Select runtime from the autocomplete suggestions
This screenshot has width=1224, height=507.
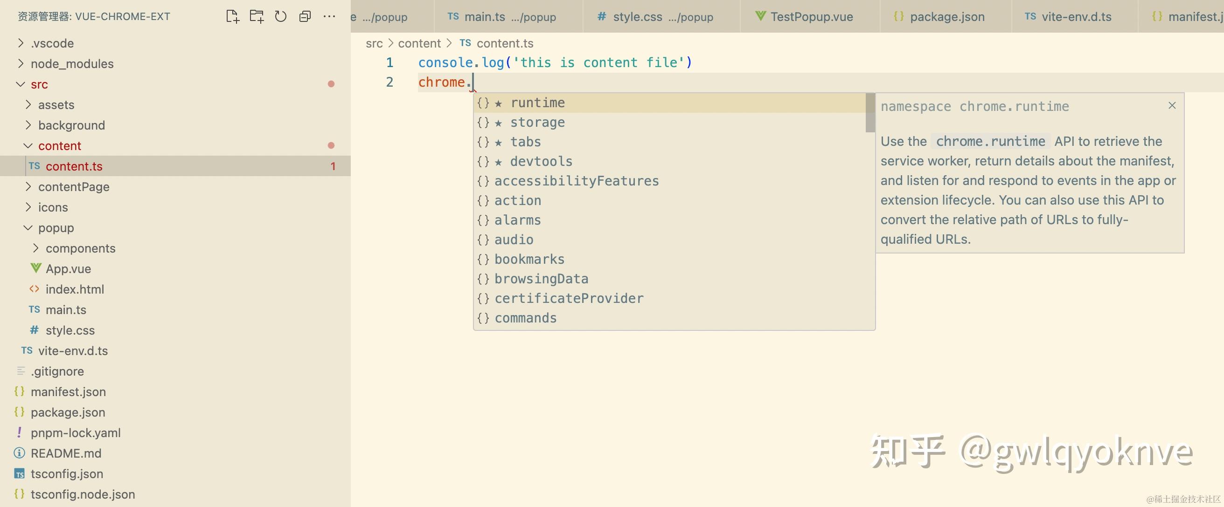537,103
